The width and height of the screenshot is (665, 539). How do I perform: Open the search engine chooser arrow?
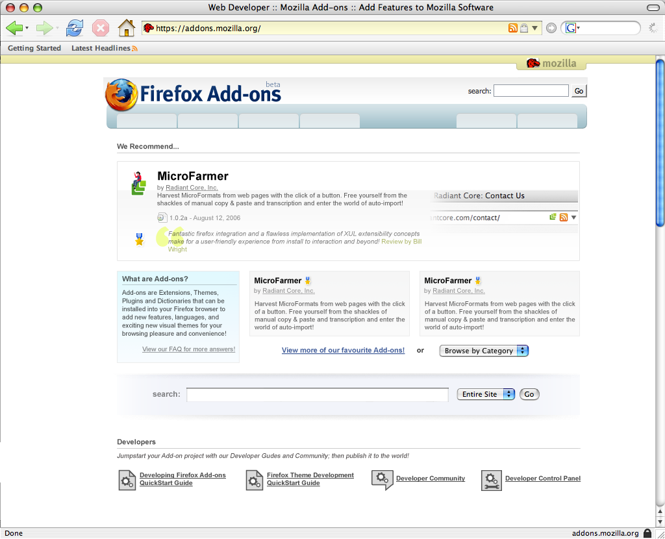coord(578,29)
